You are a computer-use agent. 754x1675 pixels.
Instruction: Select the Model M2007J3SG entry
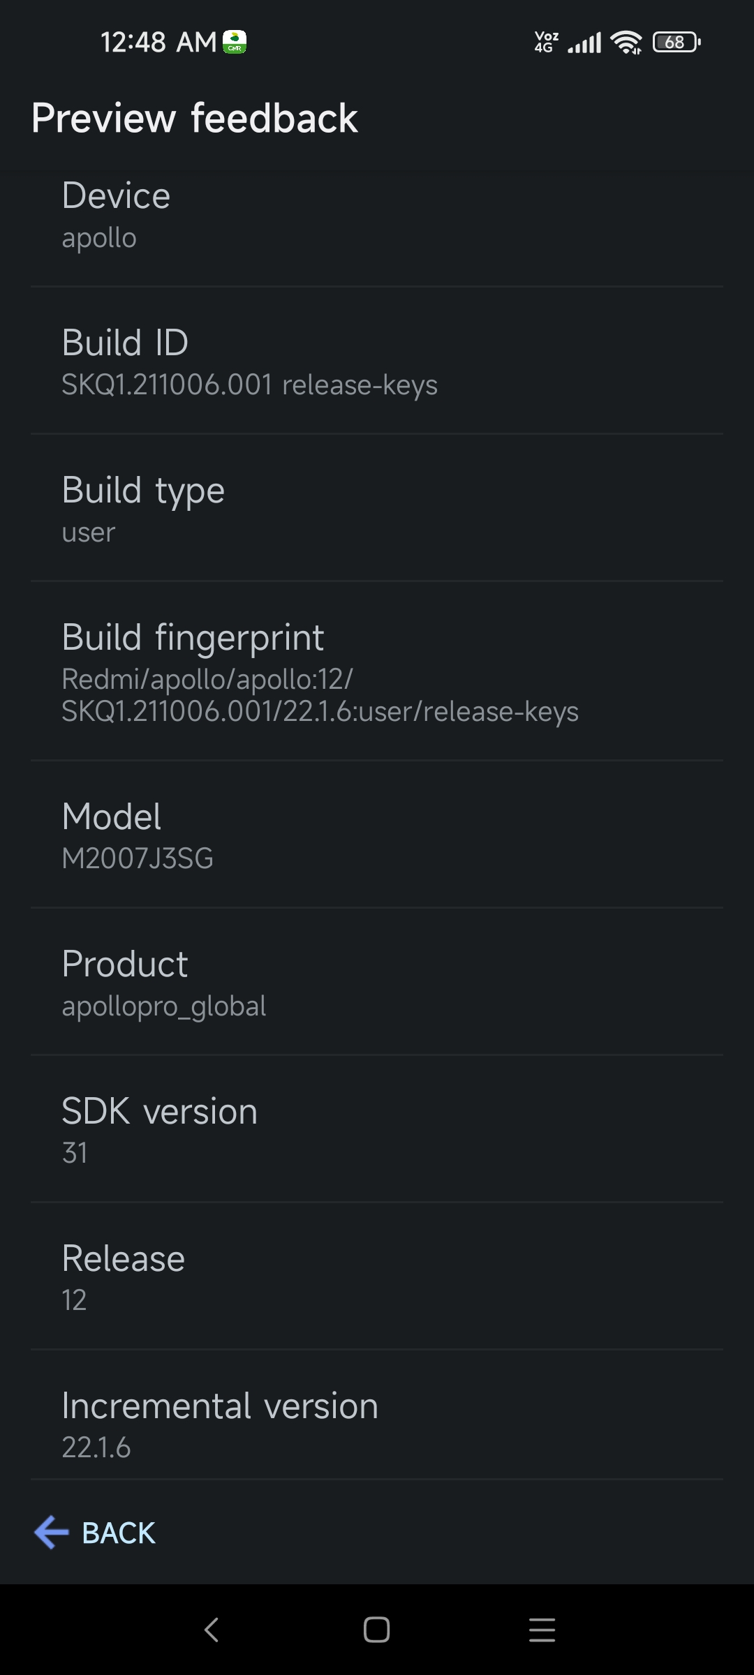(x=377, y=835)
